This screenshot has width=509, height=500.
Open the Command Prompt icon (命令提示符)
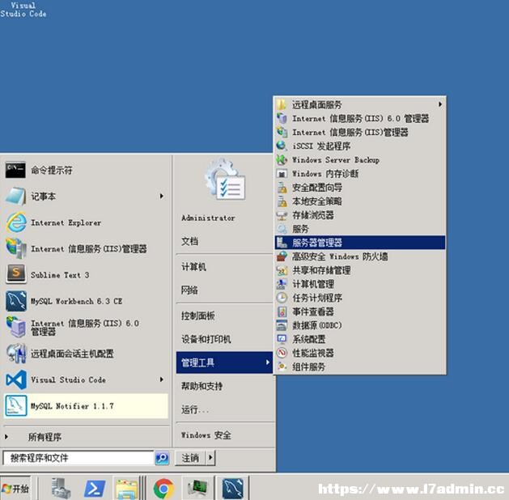pyautogui.click(x=15, y=170)
